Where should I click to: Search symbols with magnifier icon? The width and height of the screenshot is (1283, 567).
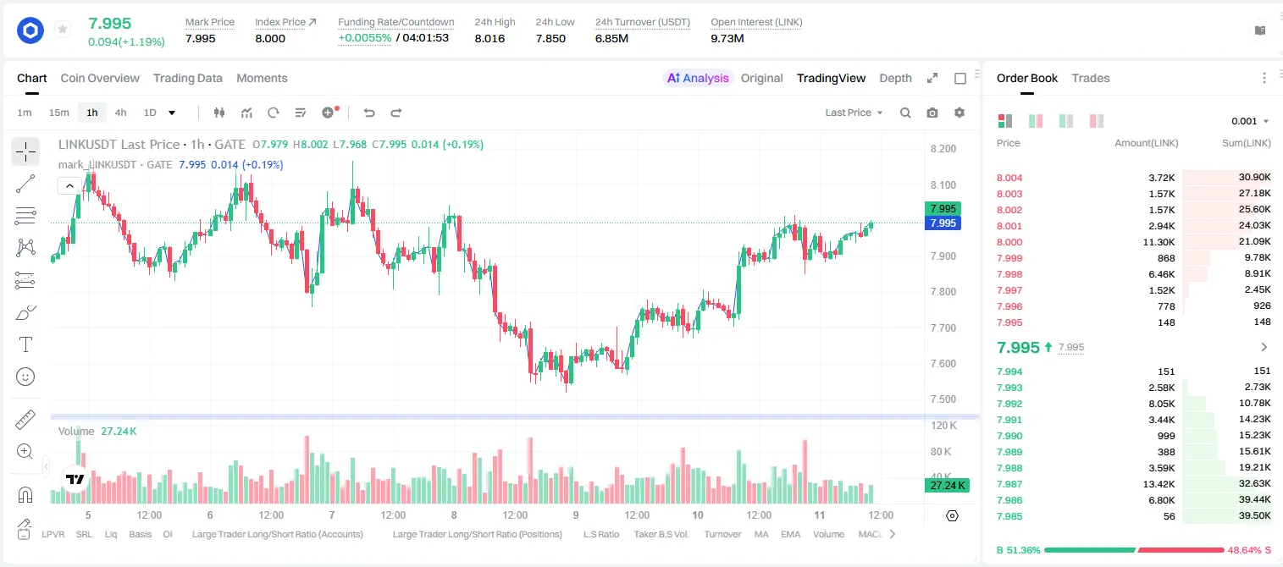click(x=905, y=113)
